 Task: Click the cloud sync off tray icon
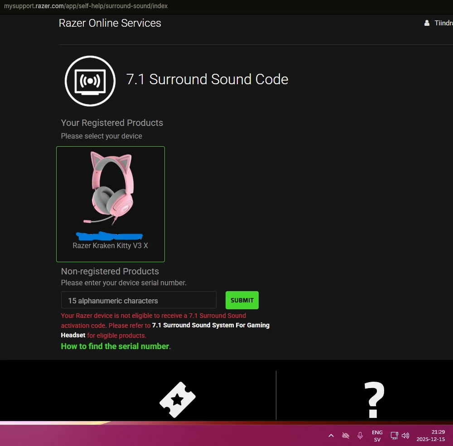(346, 436)
